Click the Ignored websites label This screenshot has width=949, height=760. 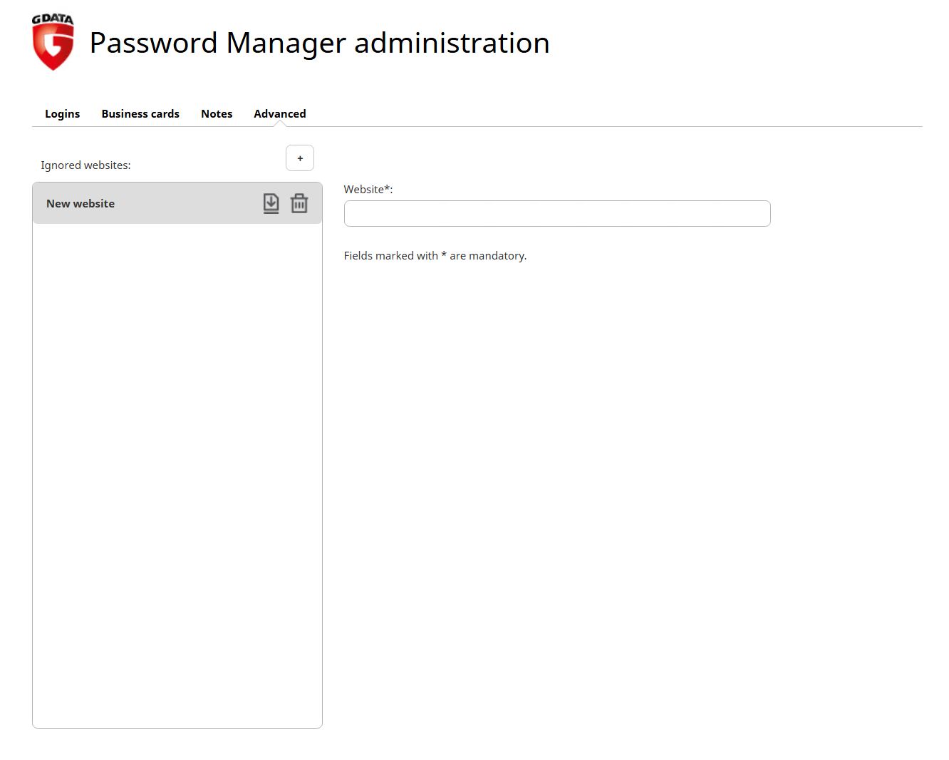pyautogui.click(x=85, y=165)
